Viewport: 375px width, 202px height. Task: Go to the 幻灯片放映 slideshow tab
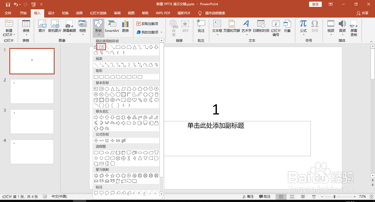point(98,13)
